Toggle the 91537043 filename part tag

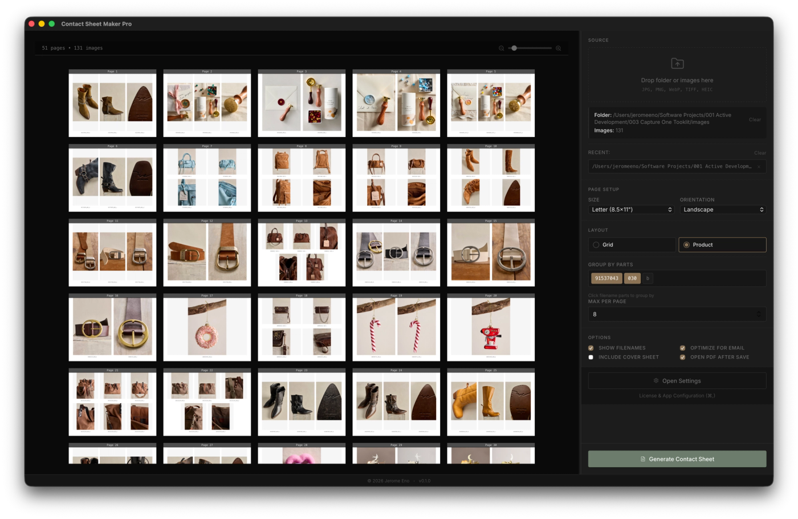606,278
